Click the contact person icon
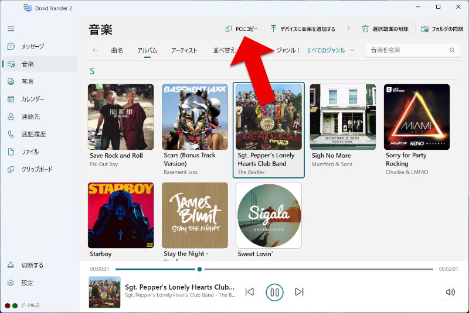 point(11,116)
